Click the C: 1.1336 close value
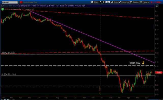Screen dimensions: 163x100 click(x=61, y=6)
